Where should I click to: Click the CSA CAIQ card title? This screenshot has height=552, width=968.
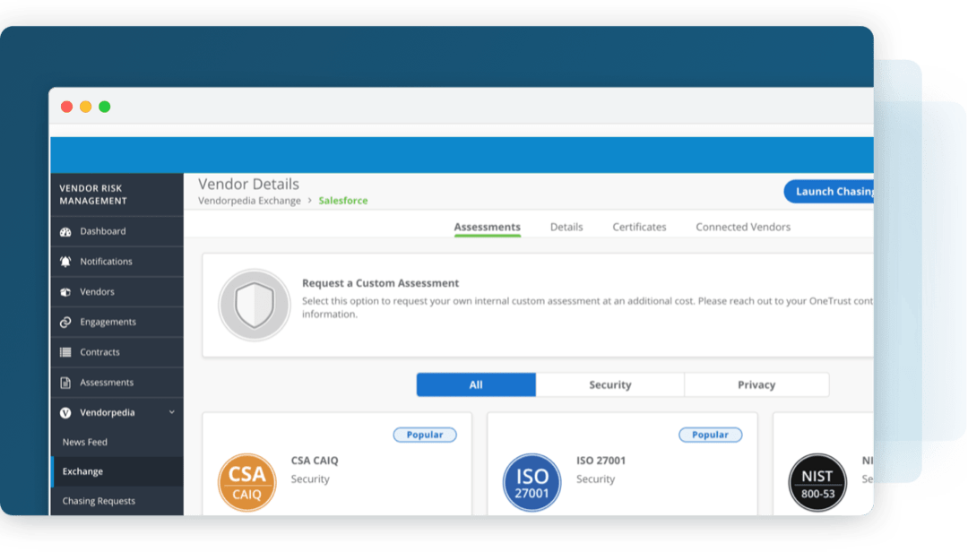click(315, 461)
